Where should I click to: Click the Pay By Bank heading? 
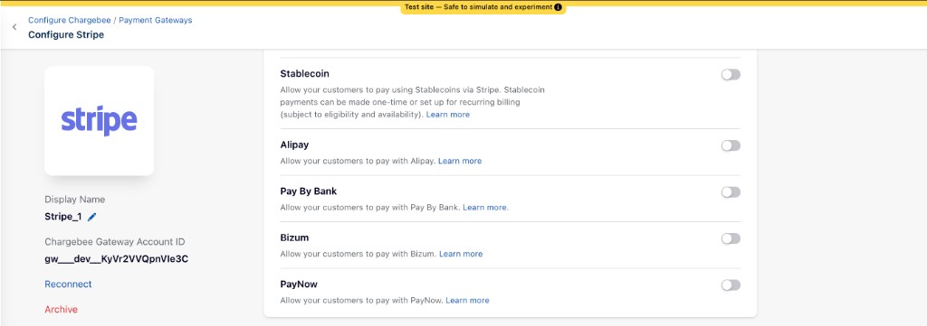[309, 191]
